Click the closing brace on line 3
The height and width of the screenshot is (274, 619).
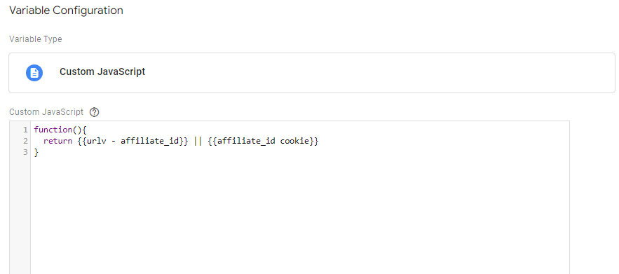(36, 152)
